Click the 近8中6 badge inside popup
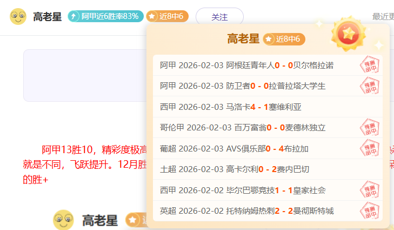 tap(284, 39)
